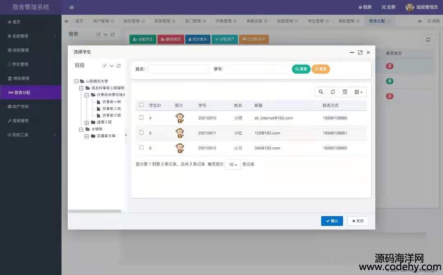Collapse the 文学院 tree node
Image resolution: width=443 pixels, height=275 pixels.
(x=81, y=129)
